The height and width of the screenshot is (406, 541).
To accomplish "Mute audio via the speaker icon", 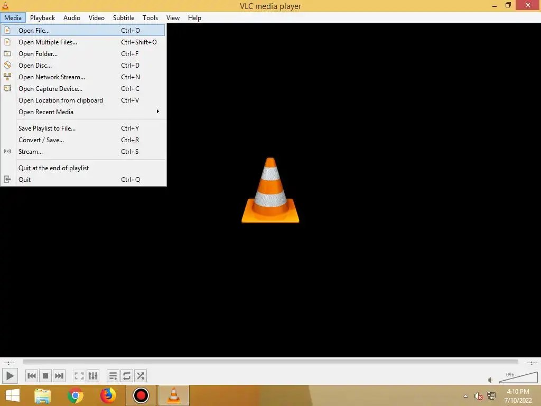I will (x=490, y=380).
